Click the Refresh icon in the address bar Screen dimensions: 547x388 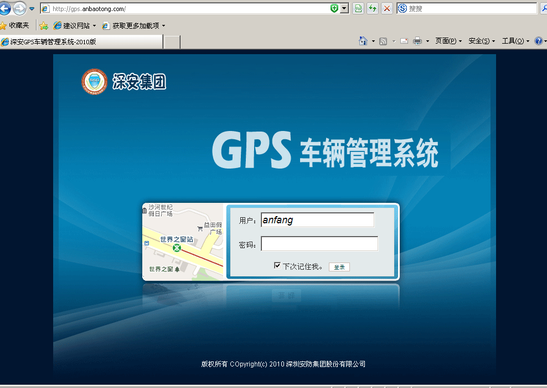click(x=371, y=8)
